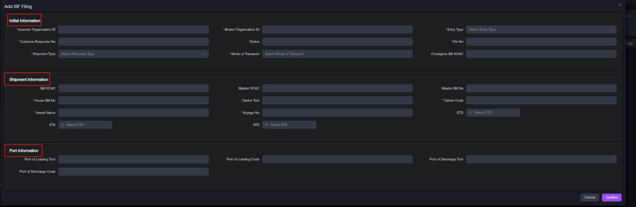
Task: Click the Confirm button
Action: click(611, 198)
